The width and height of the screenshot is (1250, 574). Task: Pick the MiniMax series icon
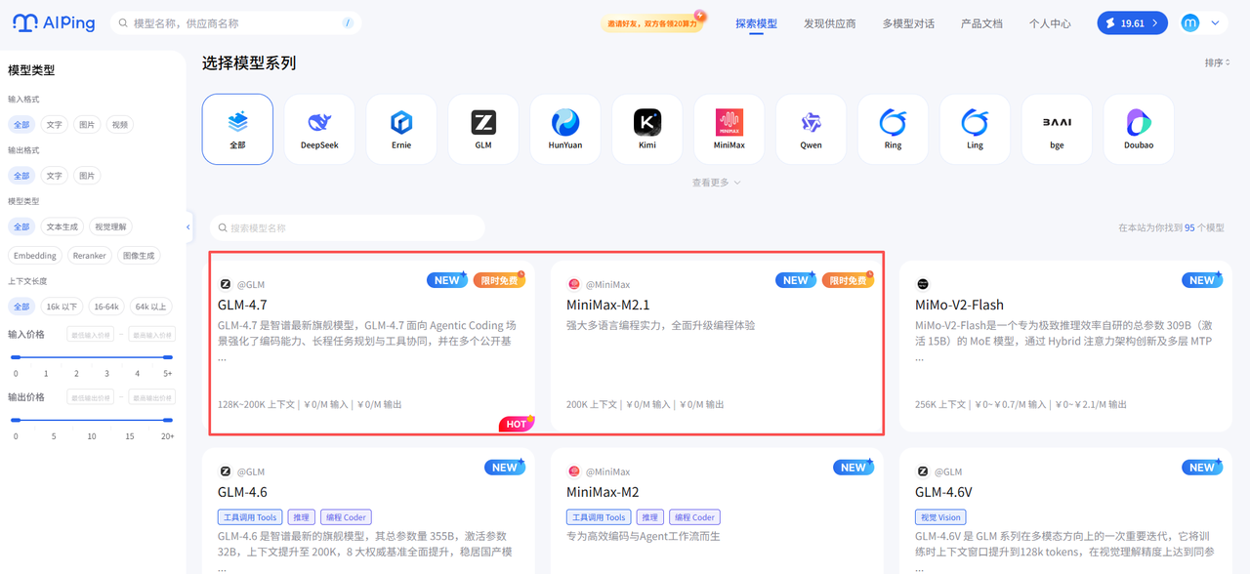[729, 129]
